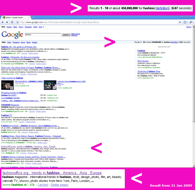Open 'Fashion Den (2007)' shopping item
This screenshot has height=190, width=195.
(x=9, y=95)
